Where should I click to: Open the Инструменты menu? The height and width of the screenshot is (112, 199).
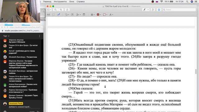pyautogui.click(x=60, y=2)
